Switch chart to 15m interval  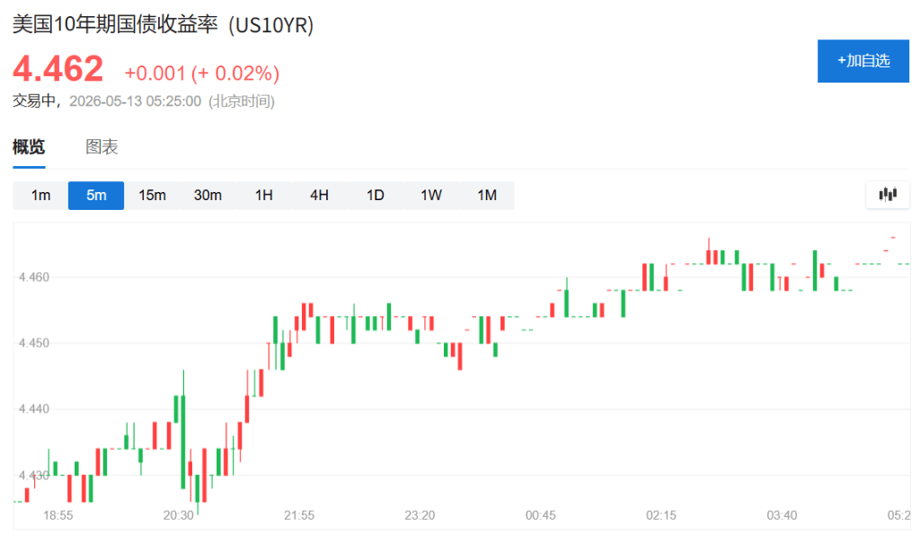click(152, 195)
